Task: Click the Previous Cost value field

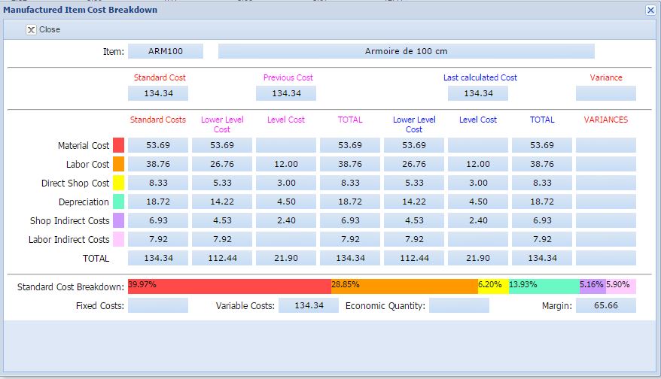Action: coord(285,93)
